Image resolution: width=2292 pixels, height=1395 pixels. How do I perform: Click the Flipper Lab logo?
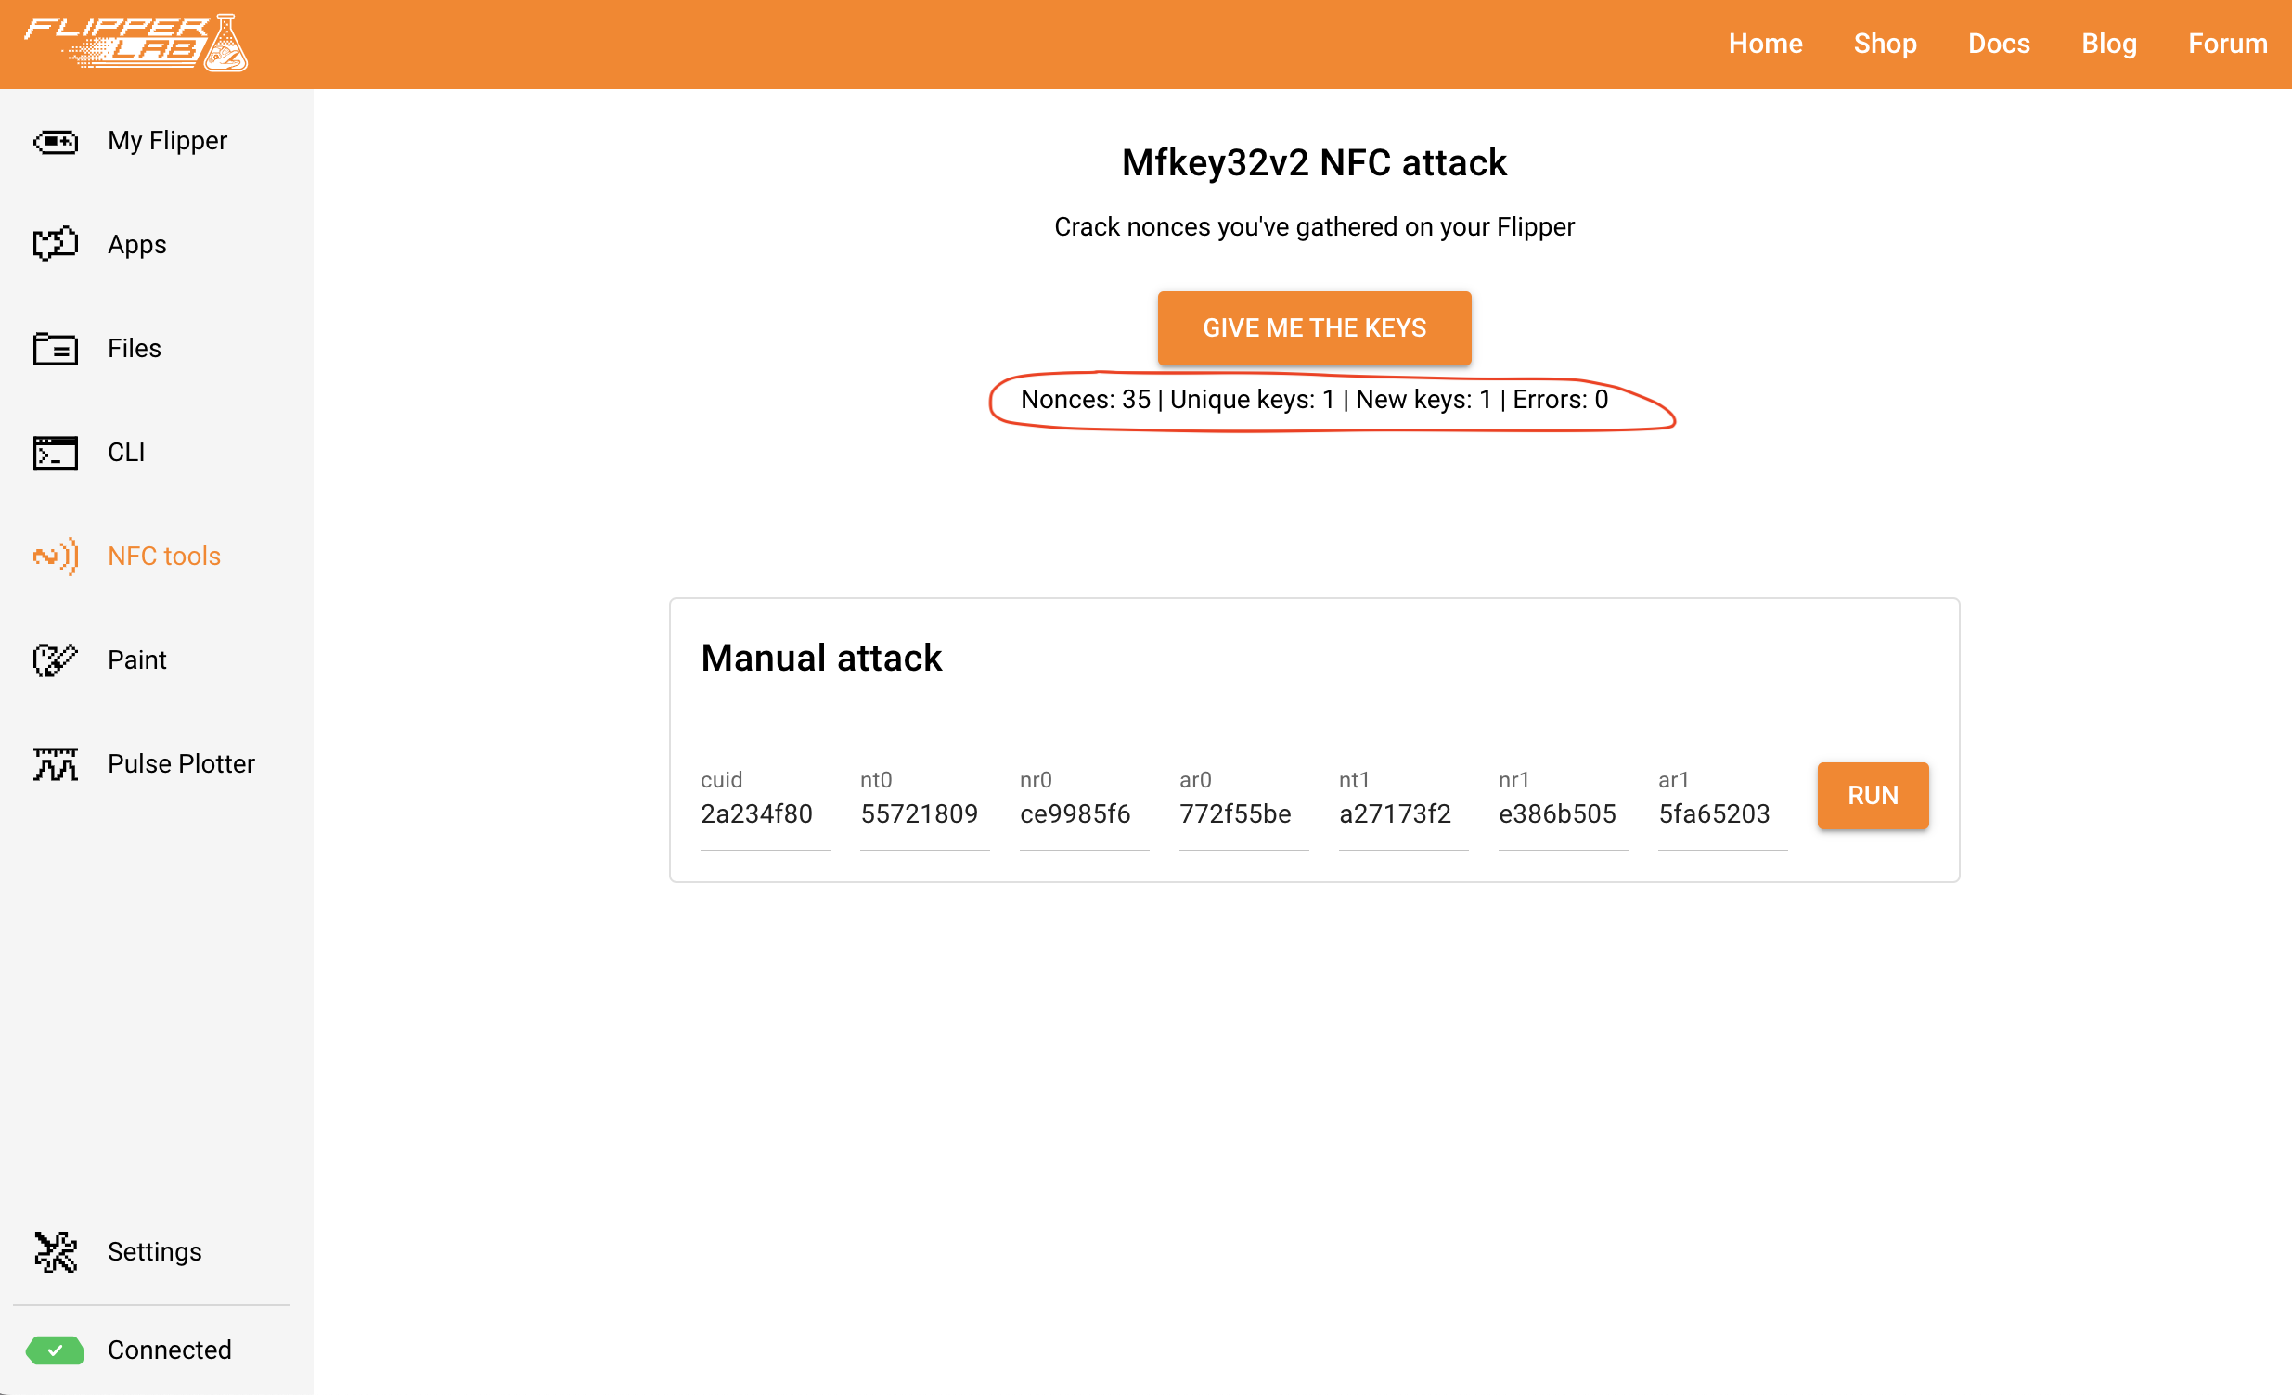[135, 43]
